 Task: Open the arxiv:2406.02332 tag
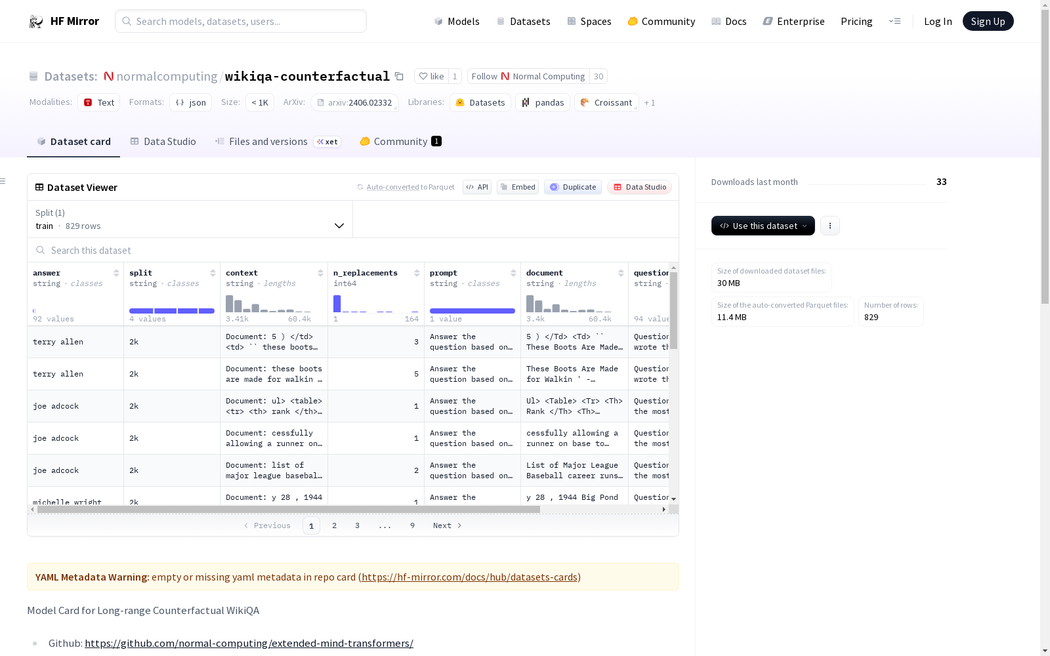tap(355, 102)
